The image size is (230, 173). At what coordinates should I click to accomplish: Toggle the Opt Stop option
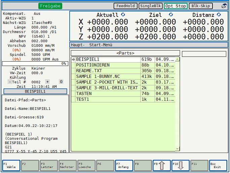coord(176,6)
